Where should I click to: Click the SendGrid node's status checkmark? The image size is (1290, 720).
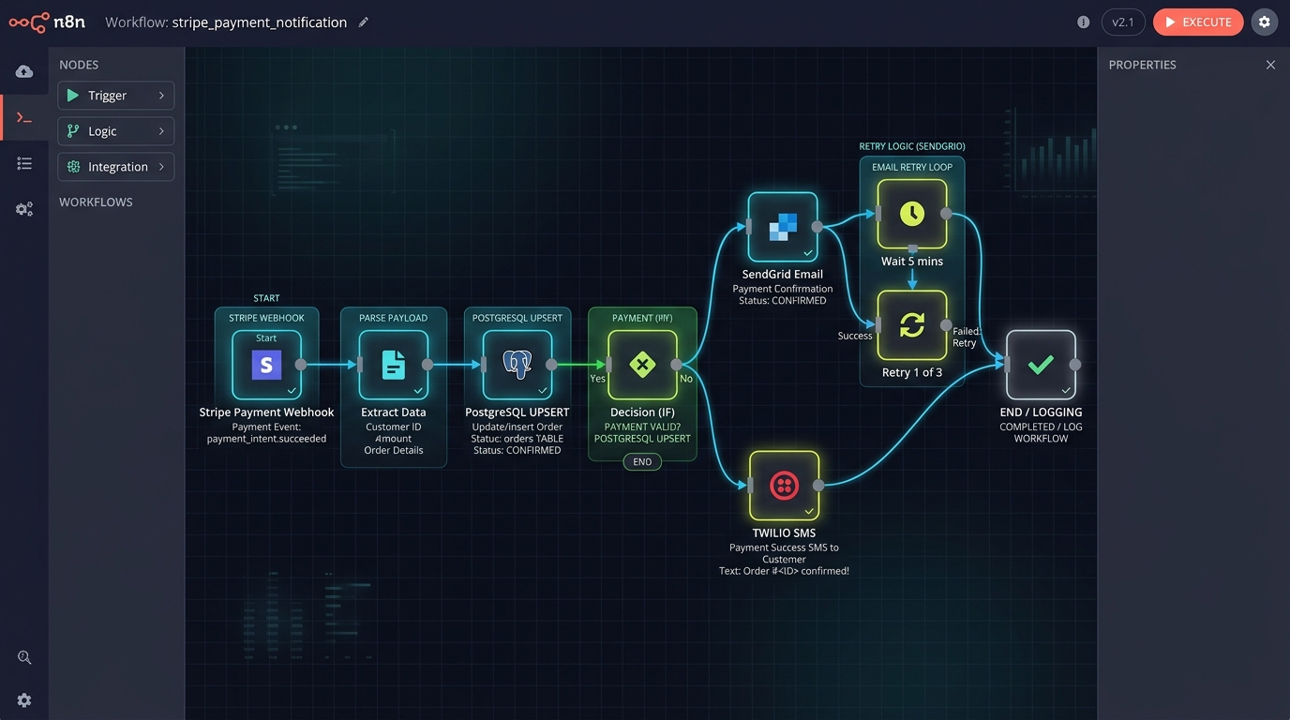pos(807,252)
